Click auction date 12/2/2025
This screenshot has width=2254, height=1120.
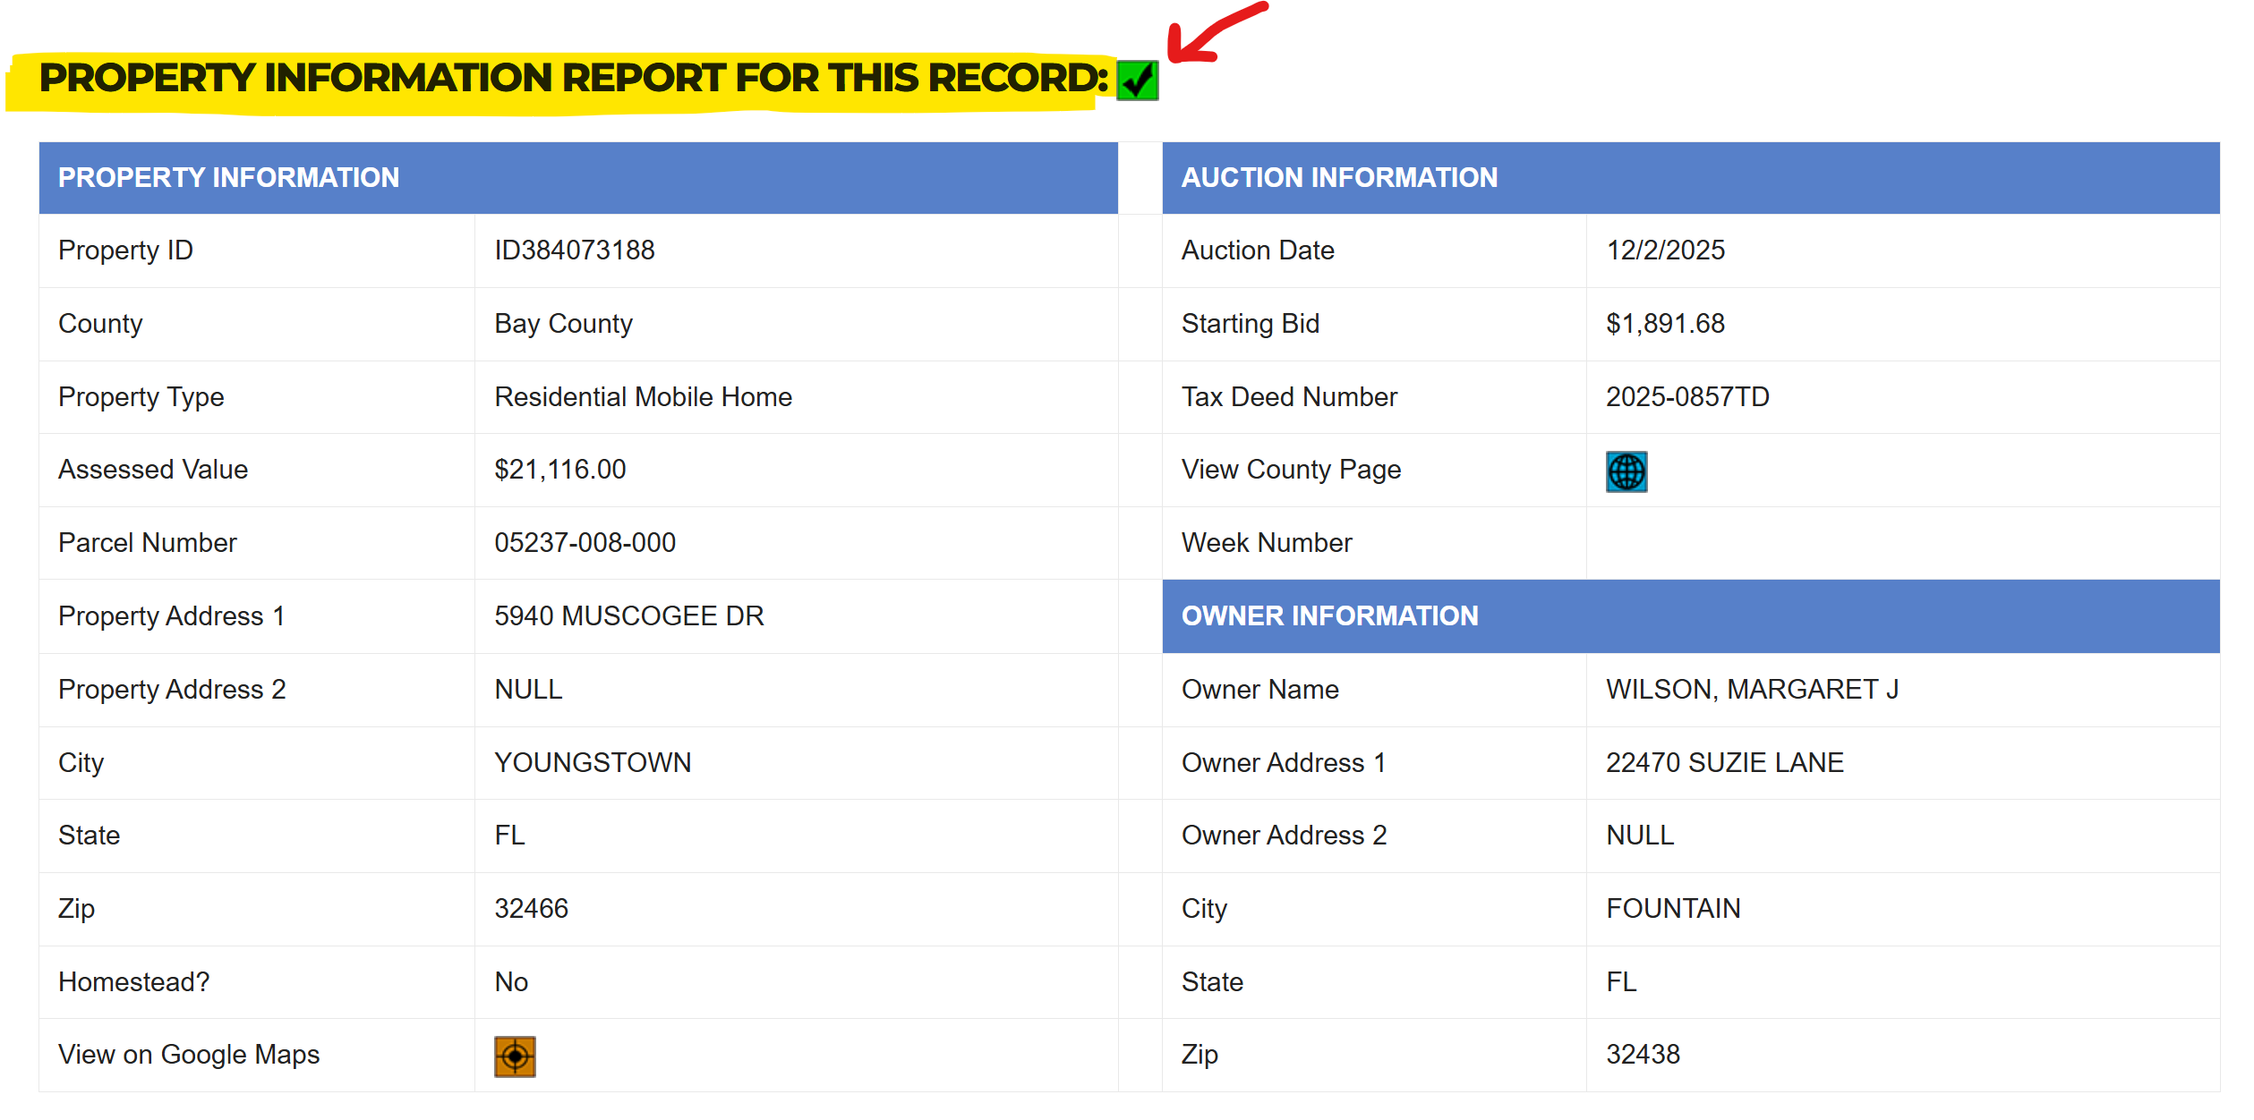click(x=1664, y=250)
